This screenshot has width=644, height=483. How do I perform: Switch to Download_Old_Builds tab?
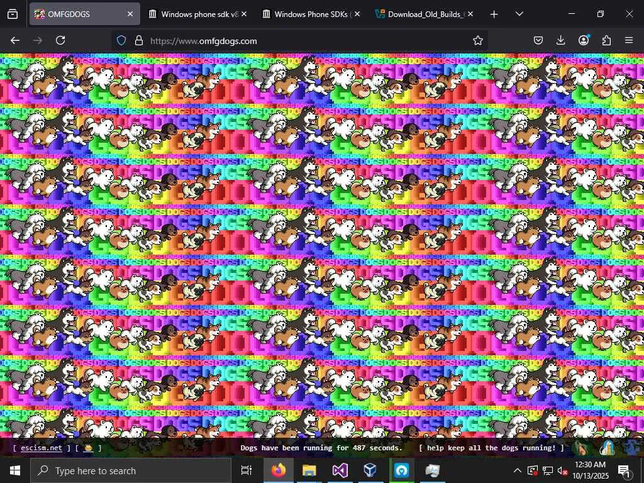click(x=425, y=14)
